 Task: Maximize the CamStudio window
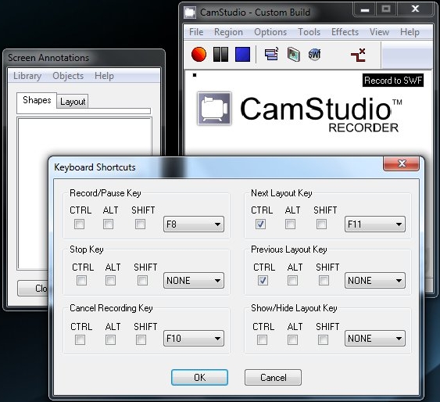386,10
